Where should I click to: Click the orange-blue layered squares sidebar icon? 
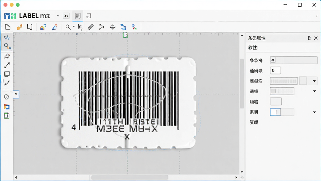click(7, 107)
